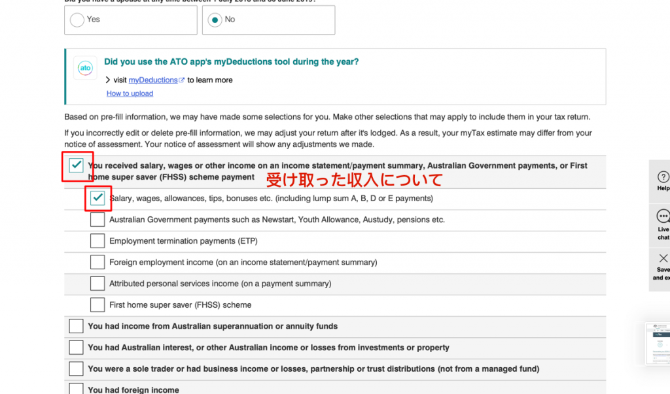The height and width of the screenshot is (394, 670).
Task: Select the Yes radio button for spouse
Action: [77, 20]
